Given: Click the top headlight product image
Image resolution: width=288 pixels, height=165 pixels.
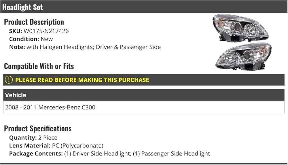Looking at the screenshot, I should [x=240, y=28].
